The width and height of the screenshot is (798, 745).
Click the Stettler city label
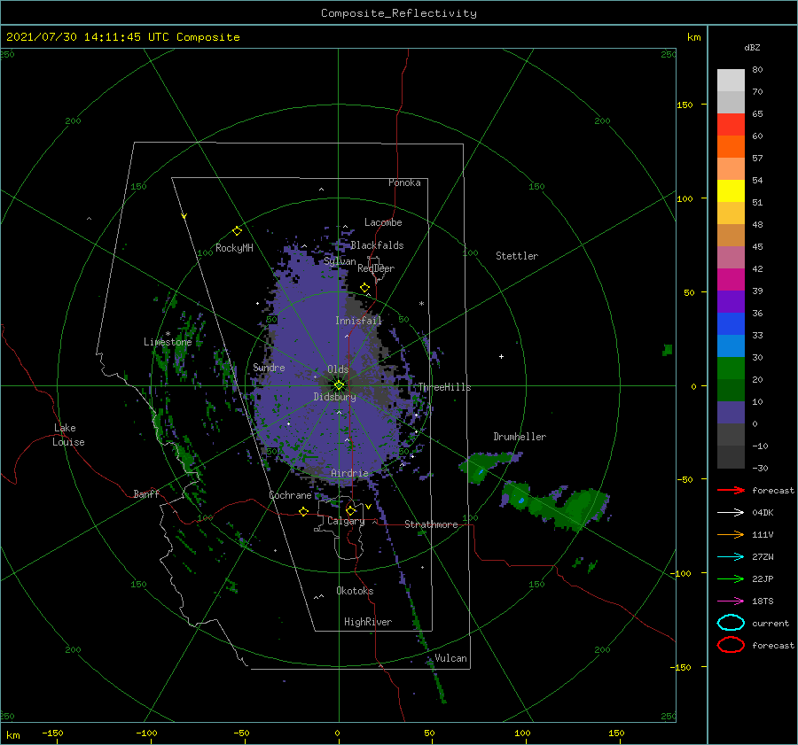coord(517,256)
